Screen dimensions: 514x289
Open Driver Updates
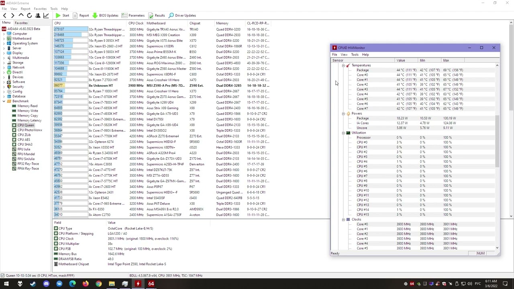pos(182,15)
